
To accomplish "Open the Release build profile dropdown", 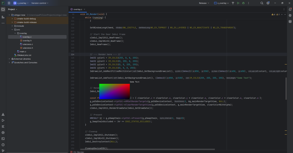I will [x=204, y=3].
